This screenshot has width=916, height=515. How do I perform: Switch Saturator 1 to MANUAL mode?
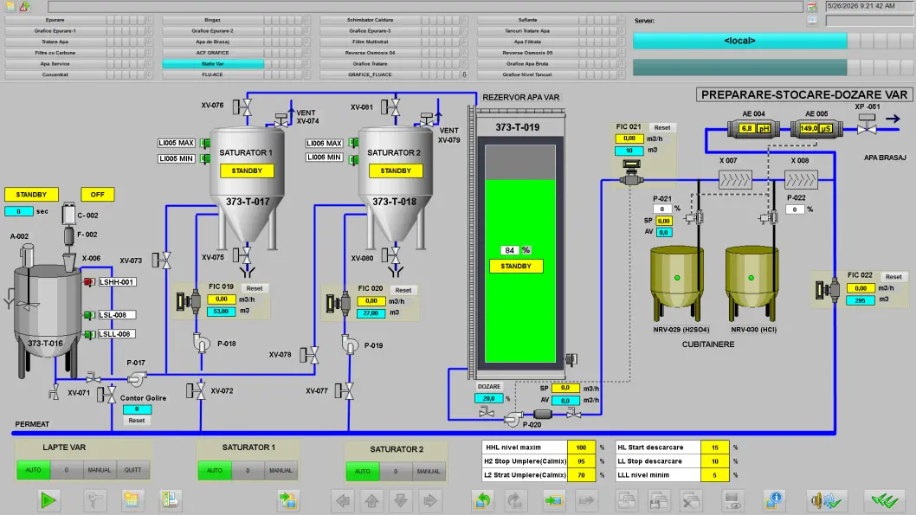[281, 470]
